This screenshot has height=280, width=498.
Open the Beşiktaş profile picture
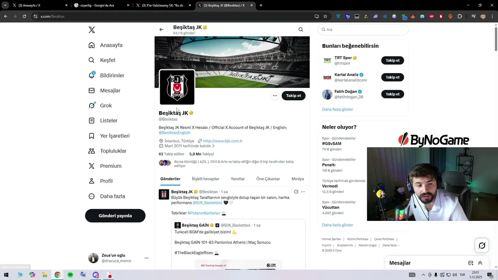177,87
